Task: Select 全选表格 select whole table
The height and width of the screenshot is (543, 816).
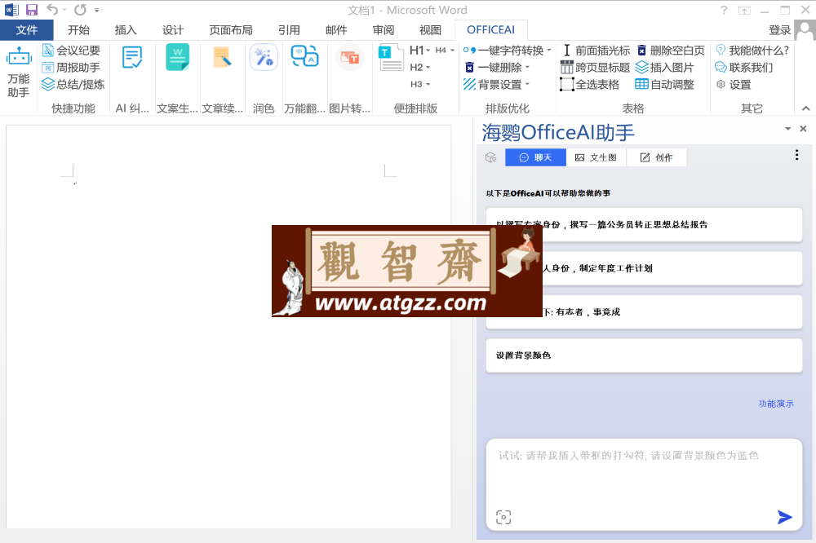Action: coord(590,84)
